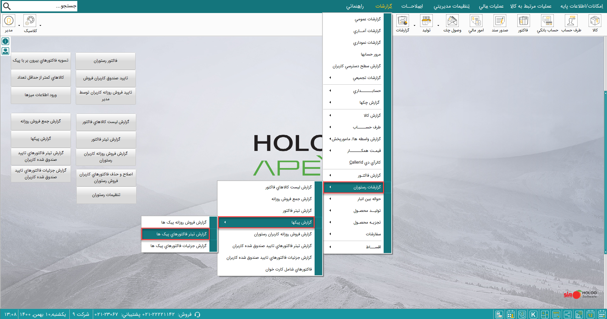Screen dimensions: 607x319
Task: Open the NOTE icon in status bar
Action: (x=556, y=315)
